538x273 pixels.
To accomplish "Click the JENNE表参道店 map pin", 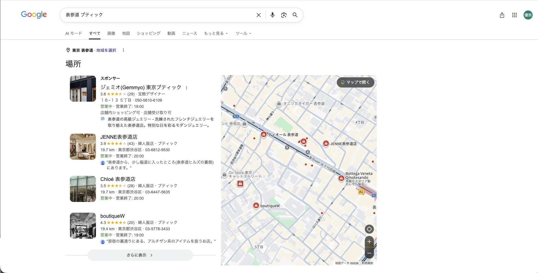I will [x=326, y=143].
